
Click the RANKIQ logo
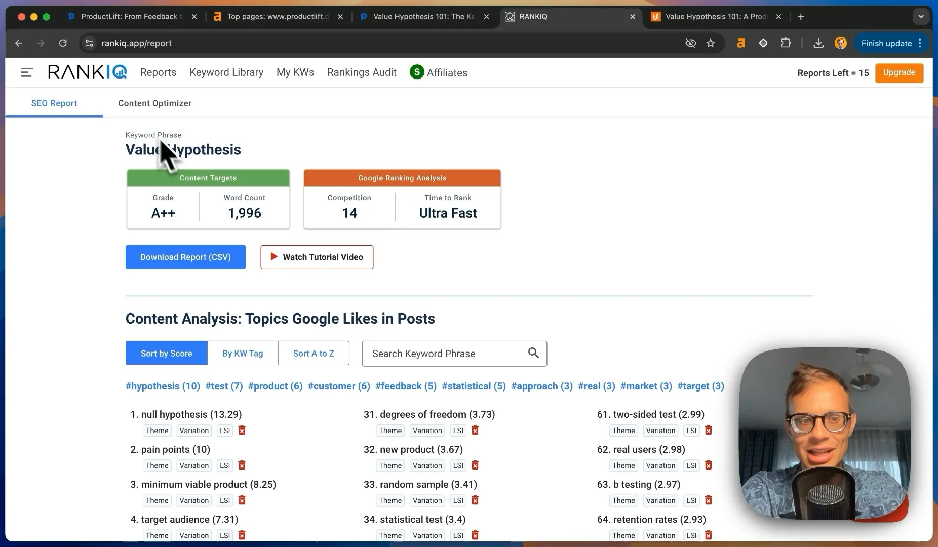coord(87,72)
